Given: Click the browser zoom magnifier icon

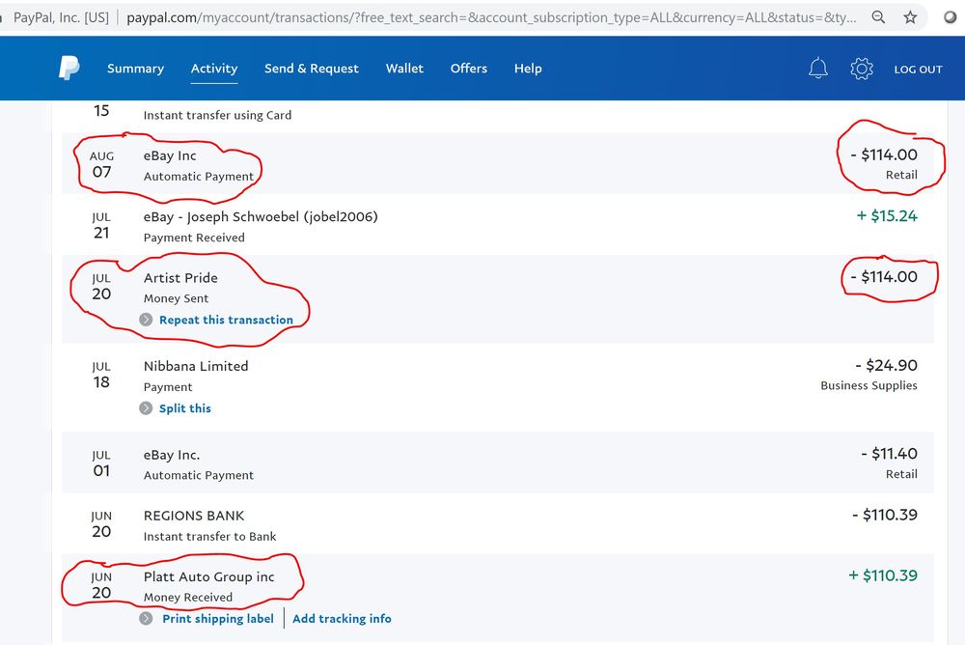Looking at the screenshot, I should point(878,17).
